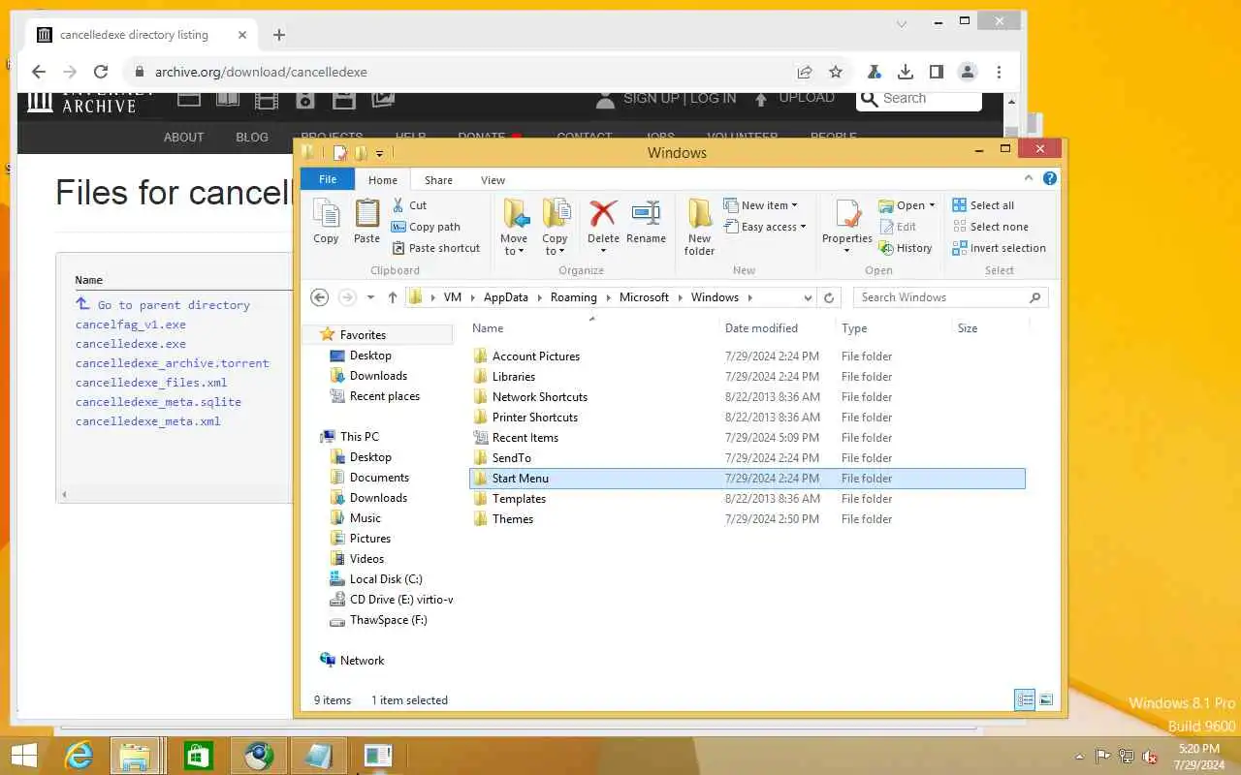Click Roaming in the breadcrumb path
The image size is (1241, 775).
(573, 297)
